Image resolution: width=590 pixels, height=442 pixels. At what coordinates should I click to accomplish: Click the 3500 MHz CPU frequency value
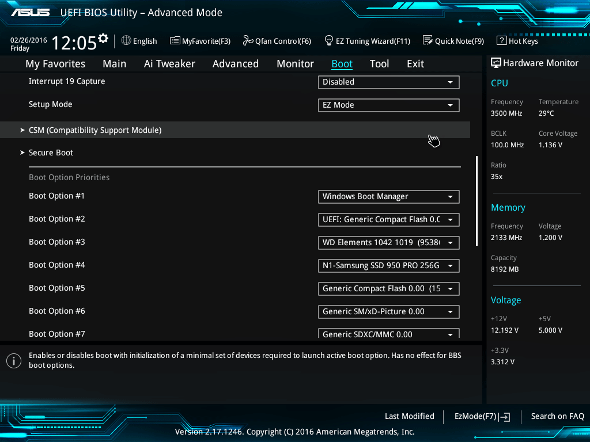click(506, 113)
